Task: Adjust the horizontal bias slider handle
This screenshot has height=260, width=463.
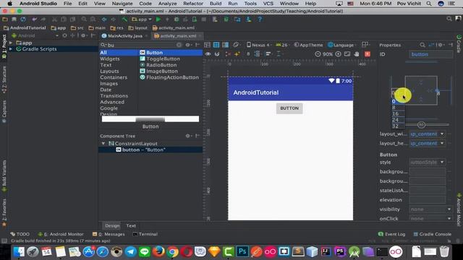Action: (x=421, y=125)
